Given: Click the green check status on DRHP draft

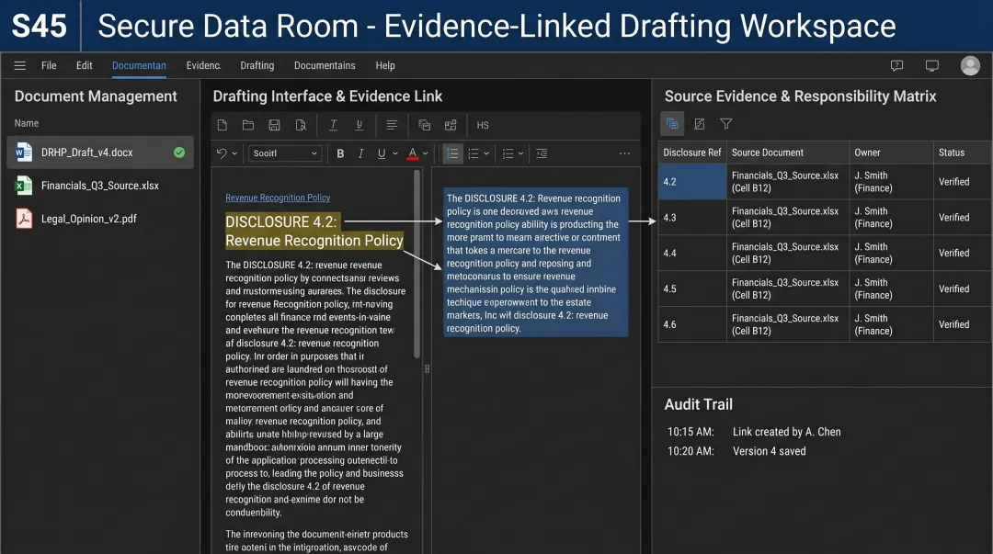Looking at the screenshot, I should 179,153.
